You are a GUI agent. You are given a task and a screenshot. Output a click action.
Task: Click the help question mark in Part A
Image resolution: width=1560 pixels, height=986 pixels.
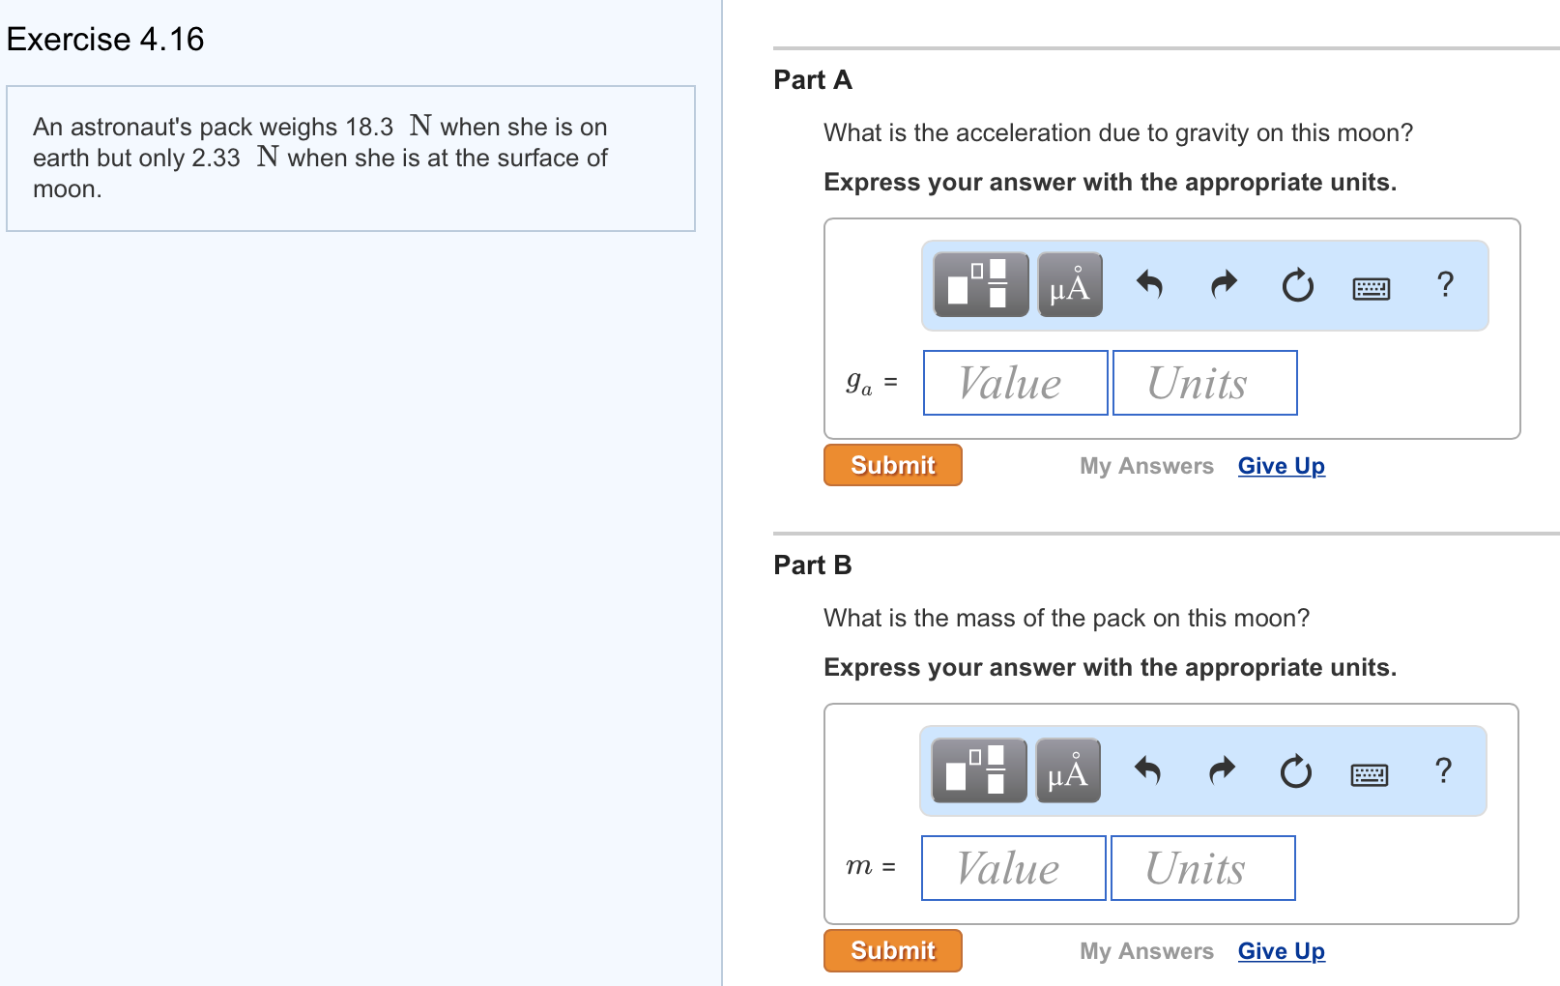click(x=1446, y=284)
